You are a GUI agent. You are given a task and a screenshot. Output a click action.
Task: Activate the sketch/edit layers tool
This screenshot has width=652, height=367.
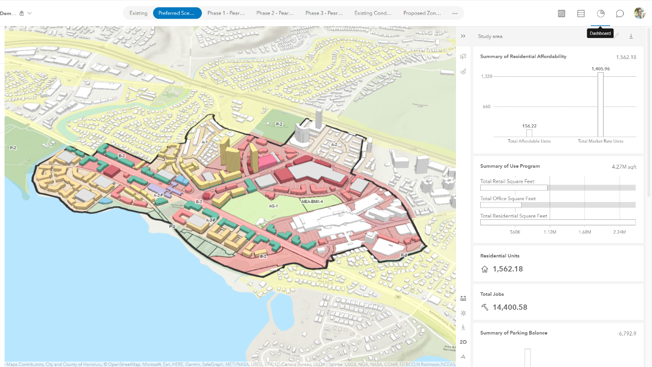point(463,71)
